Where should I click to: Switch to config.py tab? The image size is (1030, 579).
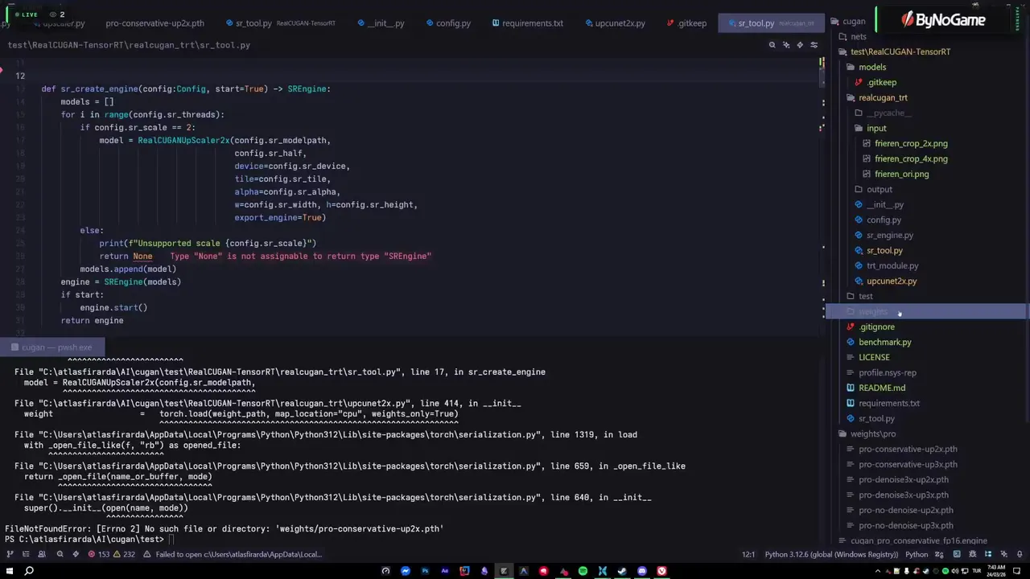click(447, 23)
